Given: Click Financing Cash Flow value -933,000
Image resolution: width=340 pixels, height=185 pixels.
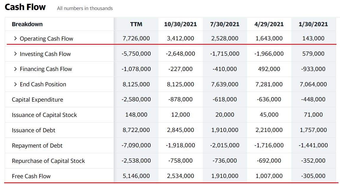Looking at the screenshot, I should point(313,69).
